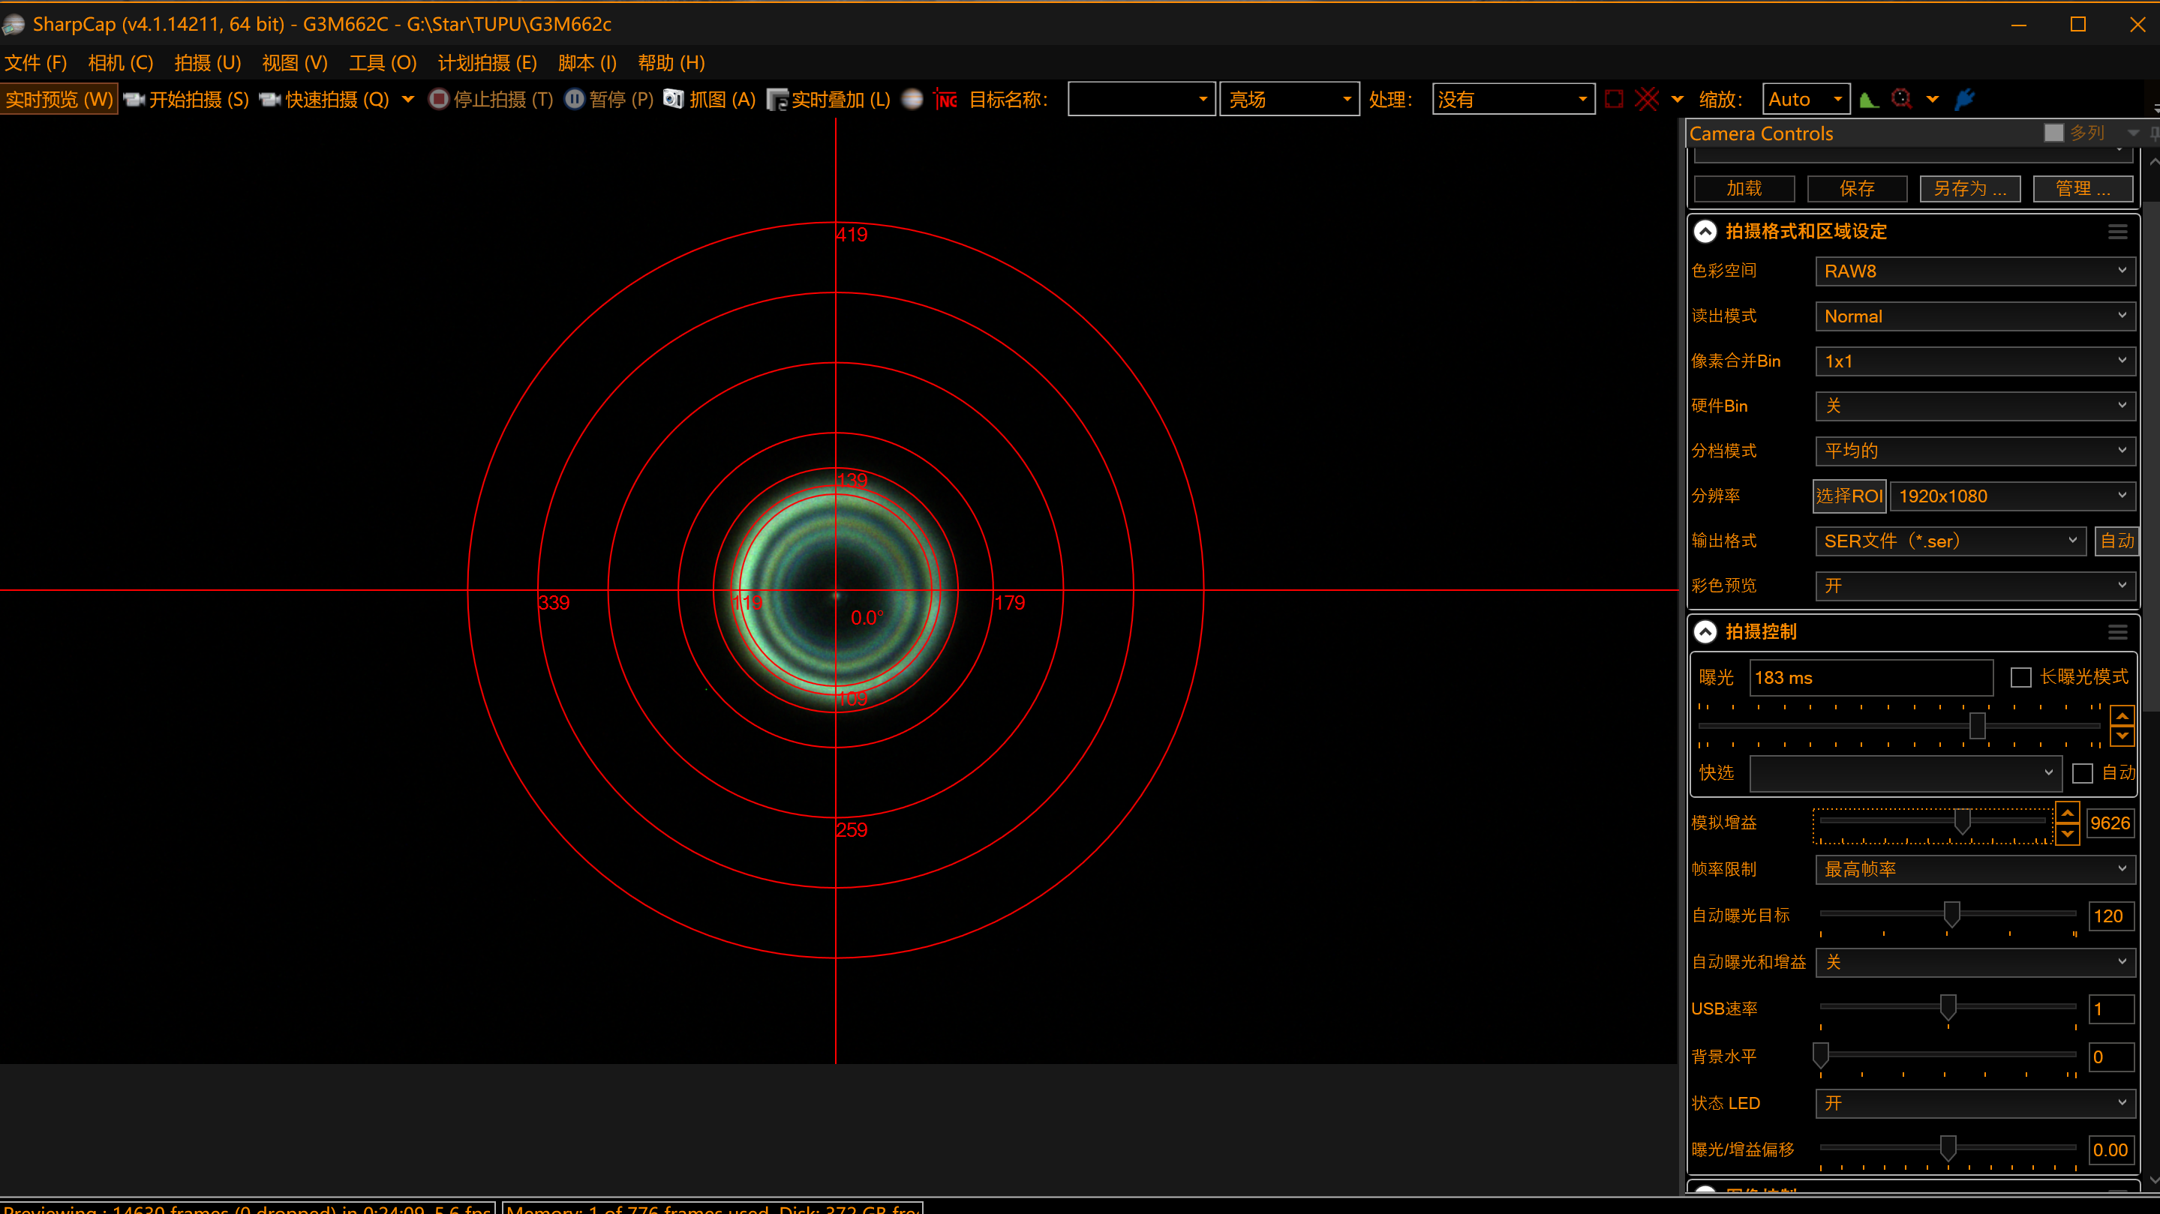Screen dimensions: 2160x1214
Task: Click the 模拟增益 increment up arrow
Action: (x=2068, y=814)
